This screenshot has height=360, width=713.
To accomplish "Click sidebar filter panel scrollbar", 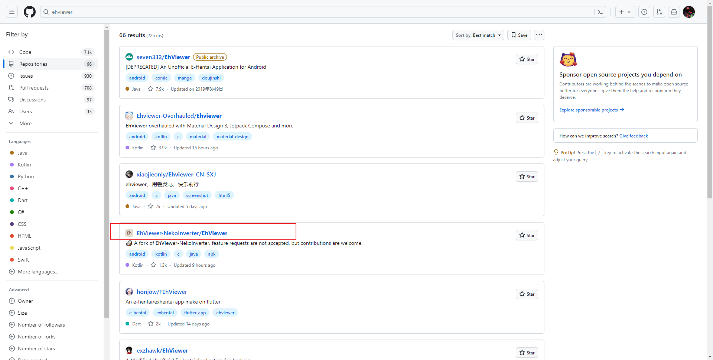I will [x=107, y=173].
